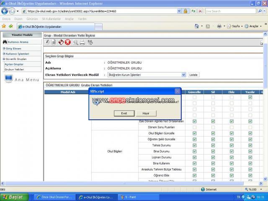
Task: Open Live Search options dropdown arrow
Action: click(x=265, y=11)
